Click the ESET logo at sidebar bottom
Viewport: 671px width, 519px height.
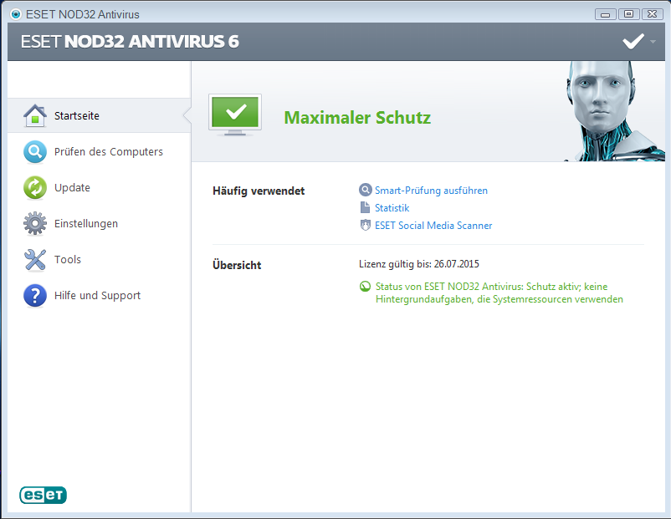point(44,495)
